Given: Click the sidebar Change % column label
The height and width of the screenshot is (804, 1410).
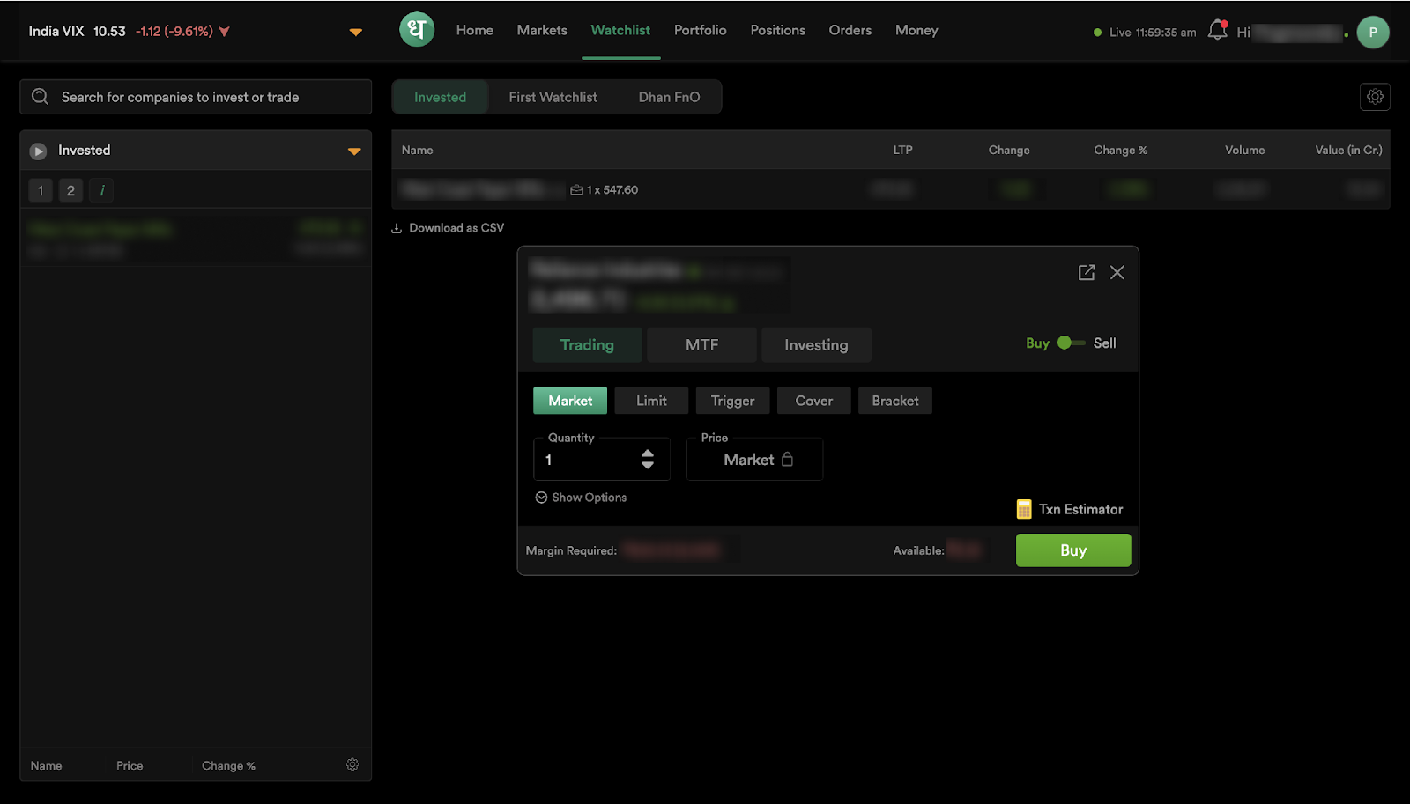Looking at the screenshot, I should tap(229, 766).
